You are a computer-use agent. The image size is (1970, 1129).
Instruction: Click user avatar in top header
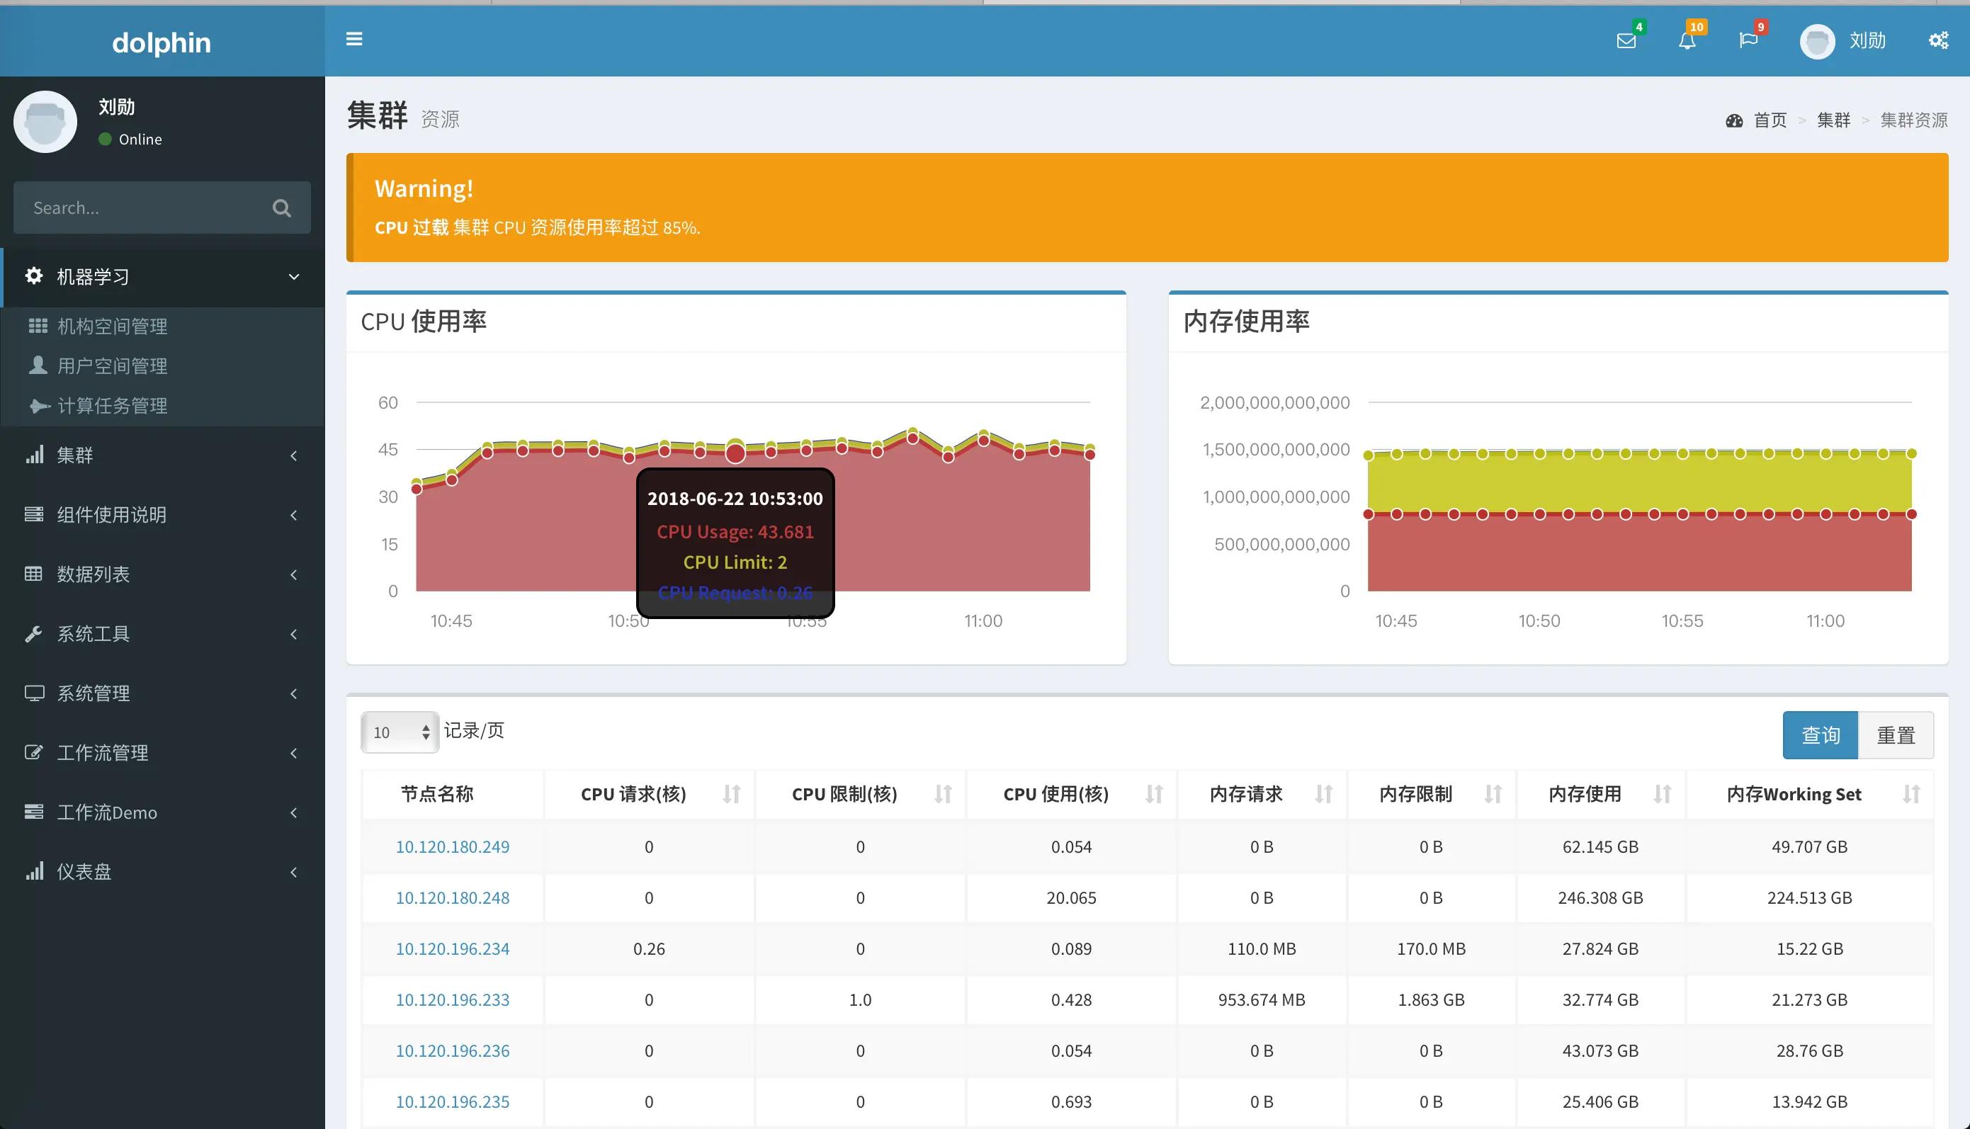1816,41
